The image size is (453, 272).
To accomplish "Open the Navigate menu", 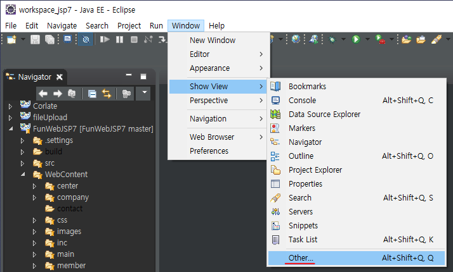I will 62,26.
